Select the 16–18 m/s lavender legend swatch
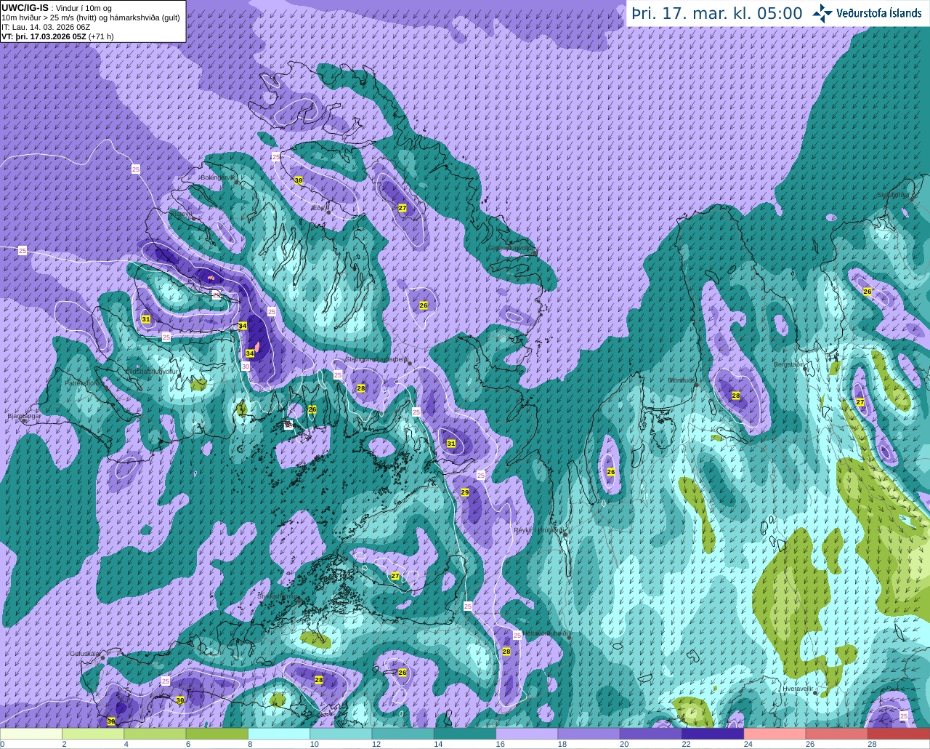This screenshot has height=749, width=930. [527, 734]
